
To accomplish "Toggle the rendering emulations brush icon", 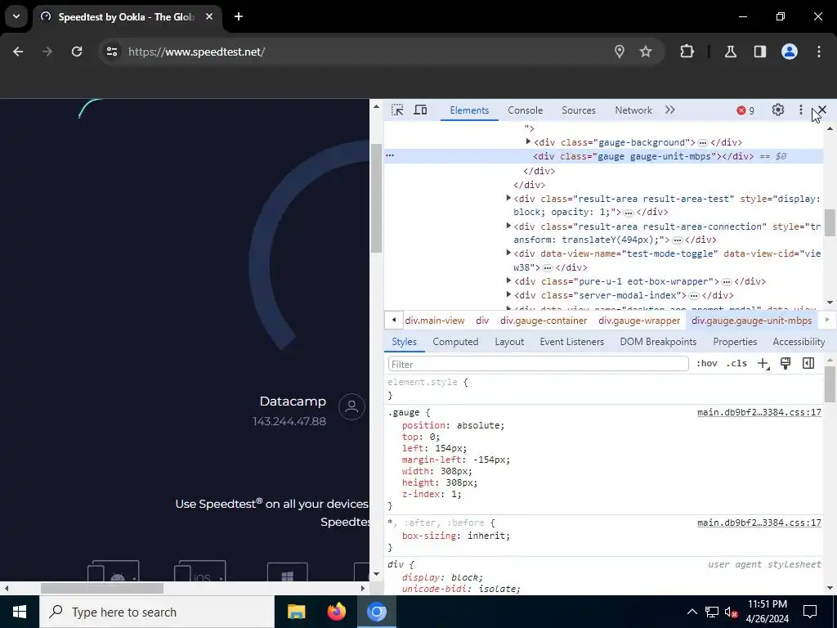I will [x=786, y=364].
